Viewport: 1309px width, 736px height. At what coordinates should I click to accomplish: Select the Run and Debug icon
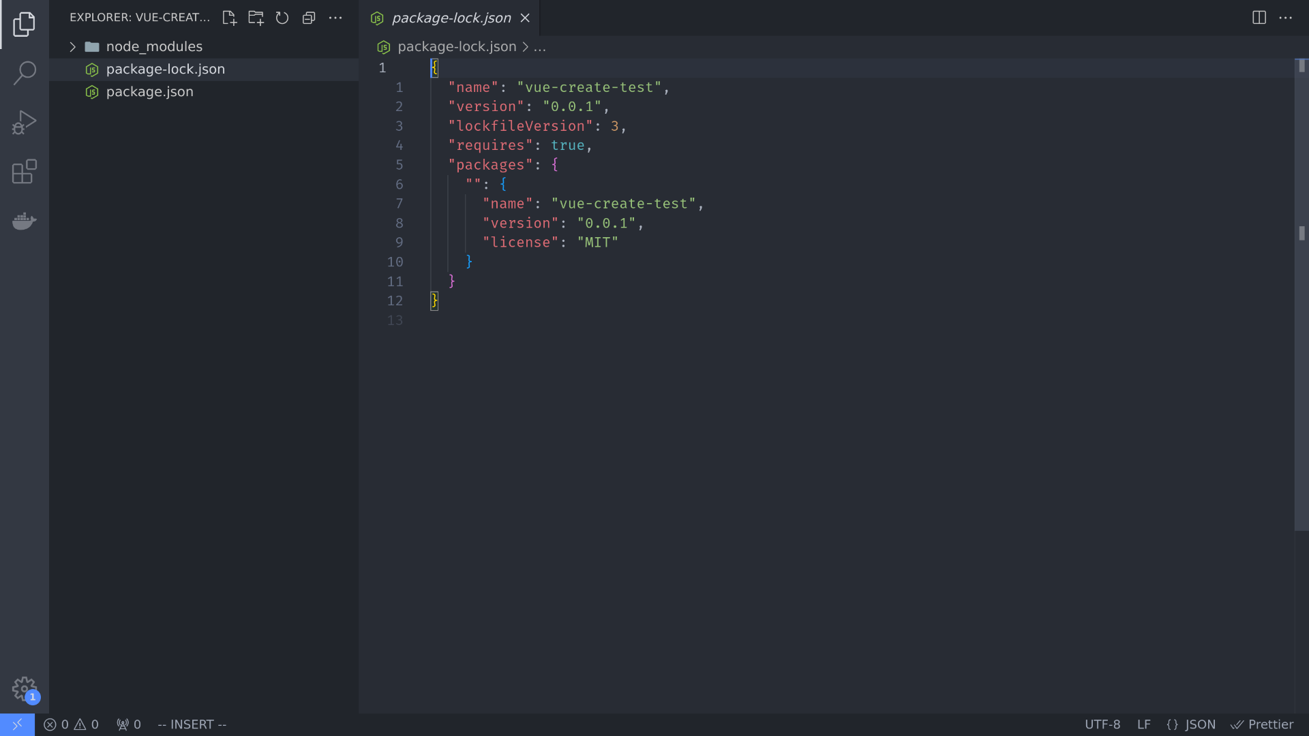coord(25,123)
